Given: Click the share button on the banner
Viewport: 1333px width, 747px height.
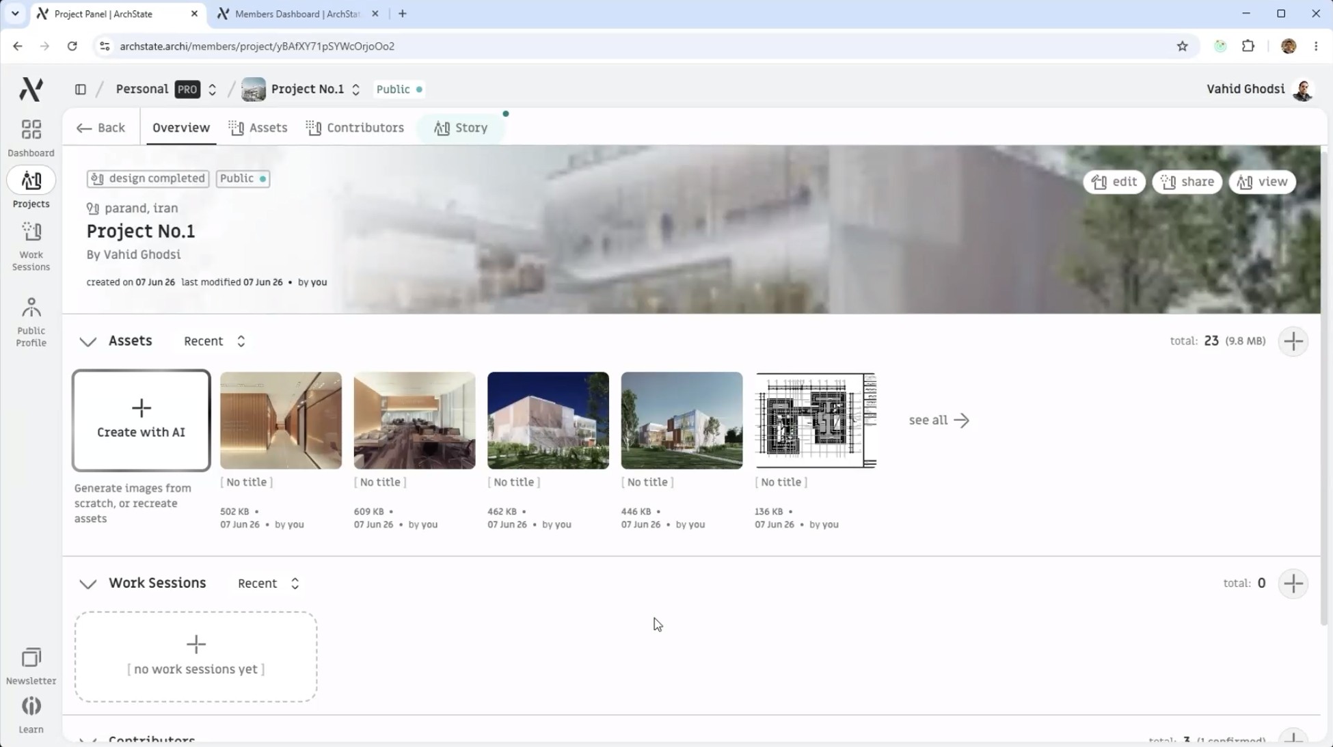Looking at the screenshot, I should (x=1187, y=182).
